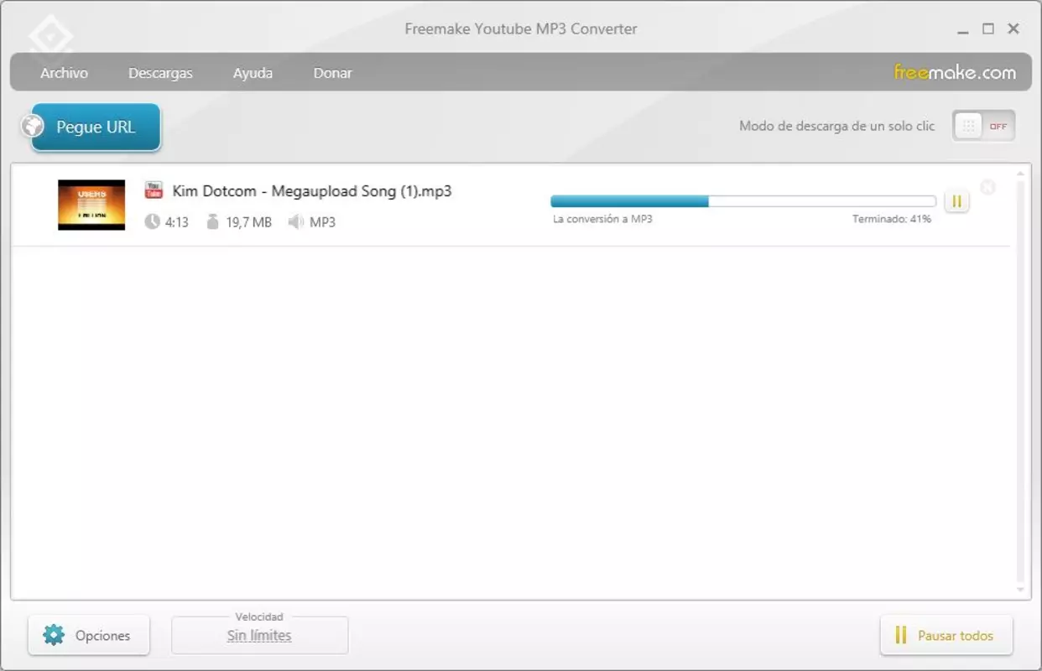Click the MP3 conversion progress bar

(x=743, y=201)
